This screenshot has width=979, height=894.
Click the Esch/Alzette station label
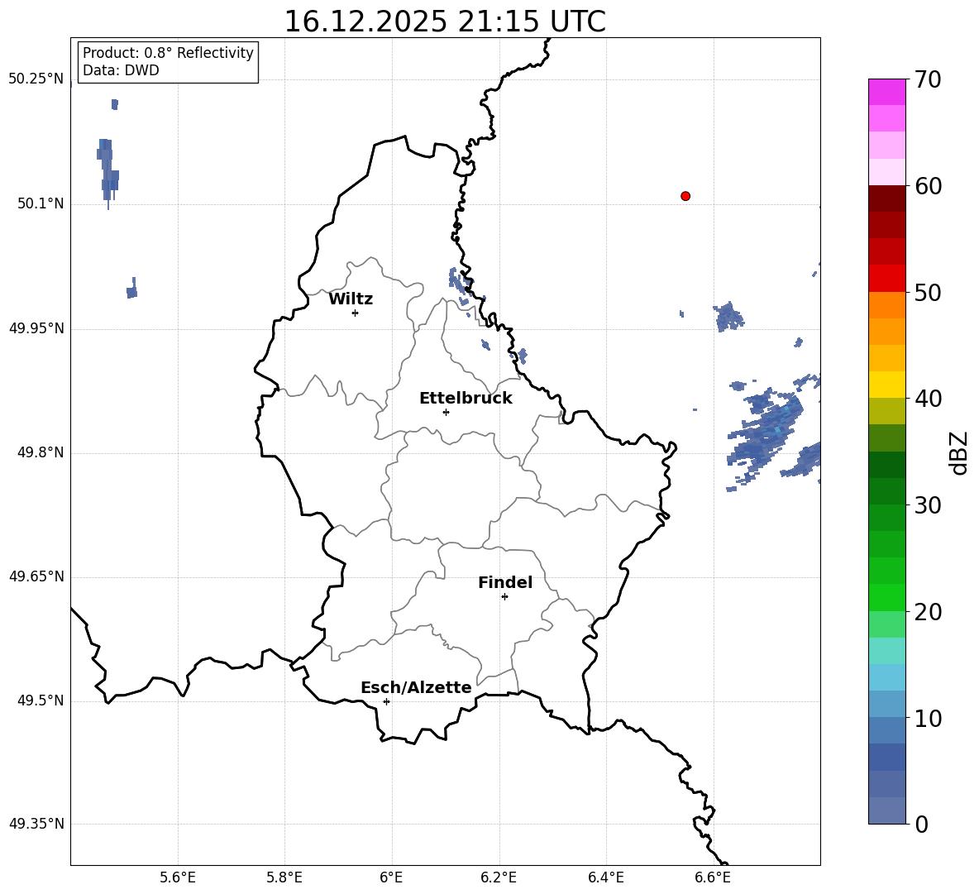[416, 688]
